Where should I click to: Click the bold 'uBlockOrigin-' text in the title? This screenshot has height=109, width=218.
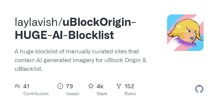point(99,22)
